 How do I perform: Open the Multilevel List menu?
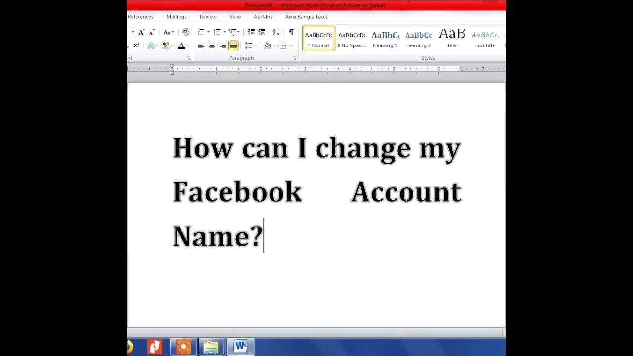tap(234, 32)
